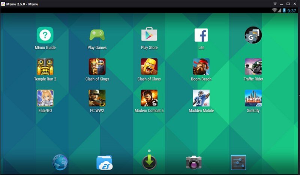Open the MEmu title bar dropdown menu
Image resolution: width=300 pixels, height=175 pixels.
pos(275,4)
